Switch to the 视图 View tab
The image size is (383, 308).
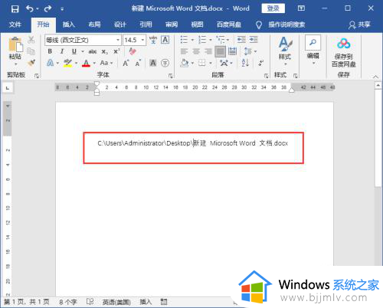197,25
